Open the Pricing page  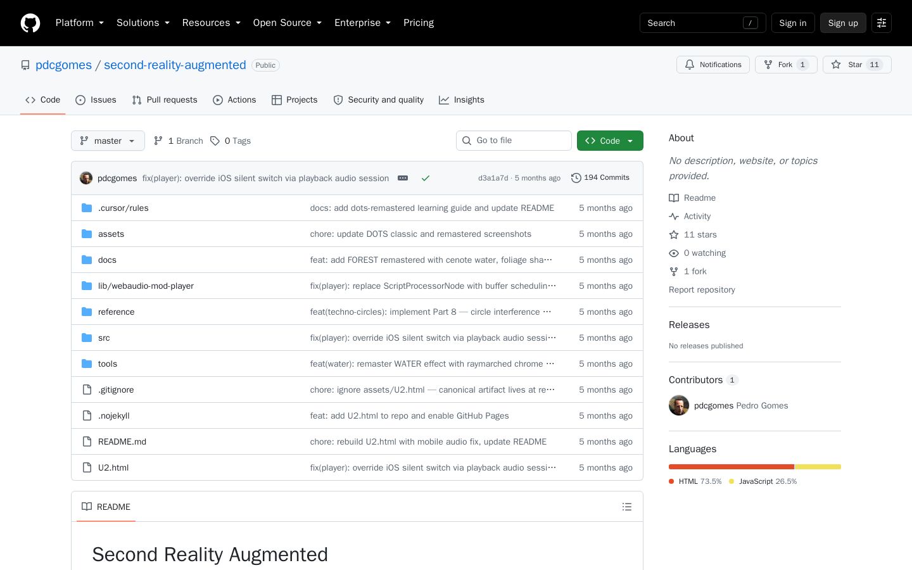419,23
